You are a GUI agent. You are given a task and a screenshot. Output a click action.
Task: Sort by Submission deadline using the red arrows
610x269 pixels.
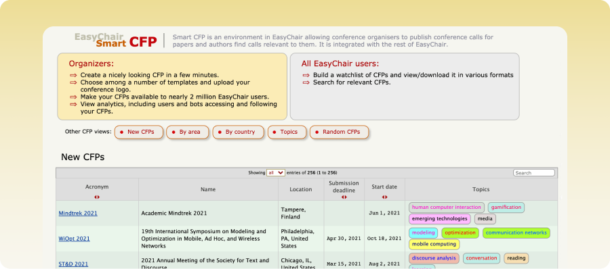344,197
